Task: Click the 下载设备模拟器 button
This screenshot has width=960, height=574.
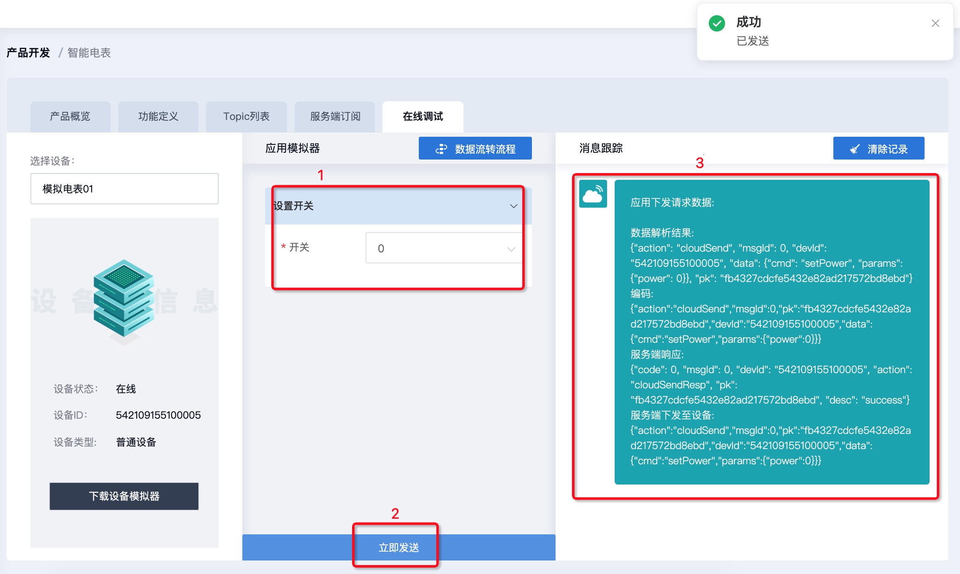Action: pos(124,496)
